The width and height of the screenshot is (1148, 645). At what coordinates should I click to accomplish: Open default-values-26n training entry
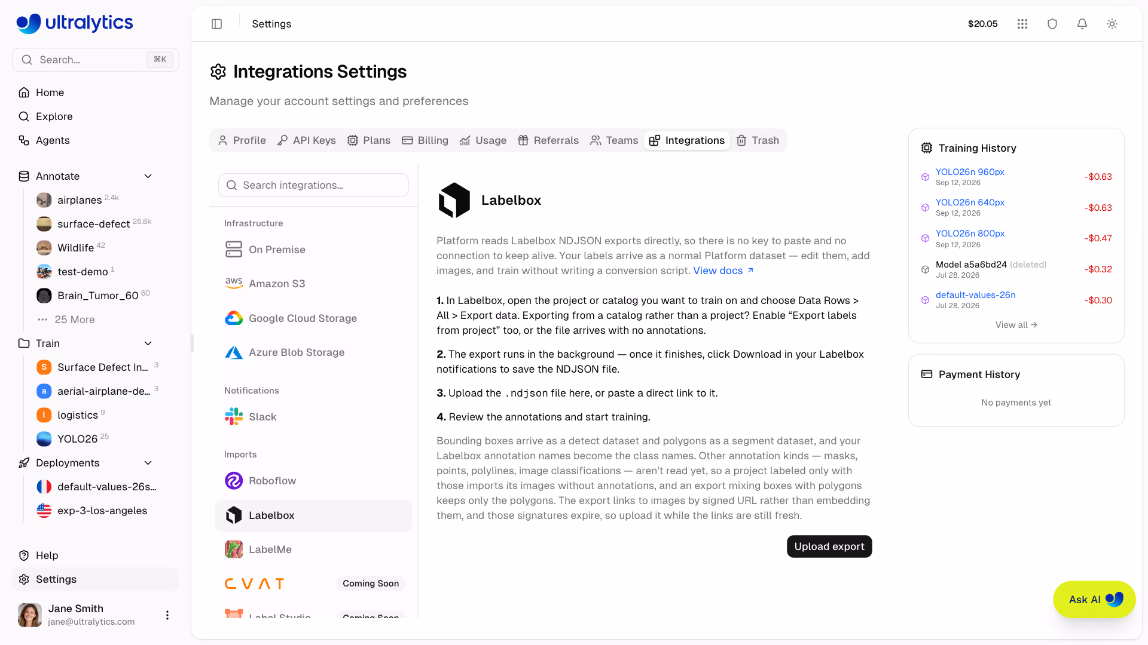point(975,295)
